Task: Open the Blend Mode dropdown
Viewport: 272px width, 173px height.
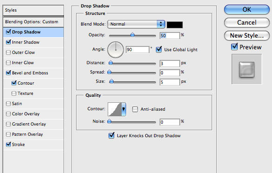Action: [136, 24]
